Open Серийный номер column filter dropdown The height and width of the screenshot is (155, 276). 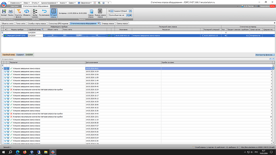point(42,30)
